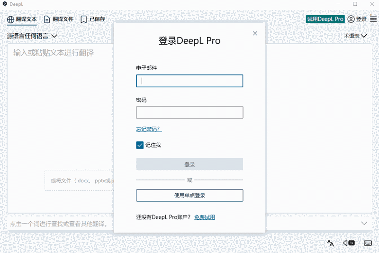The height and width of the screenshot is (253, 379).
Task: Close the DeepL Pro login dialog
Action: click(255, 33)
